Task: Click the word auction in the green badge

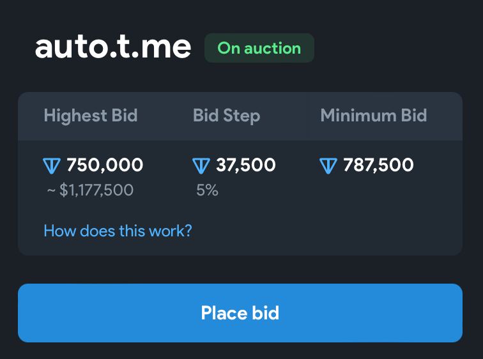Action: click(x=272, y=49)
